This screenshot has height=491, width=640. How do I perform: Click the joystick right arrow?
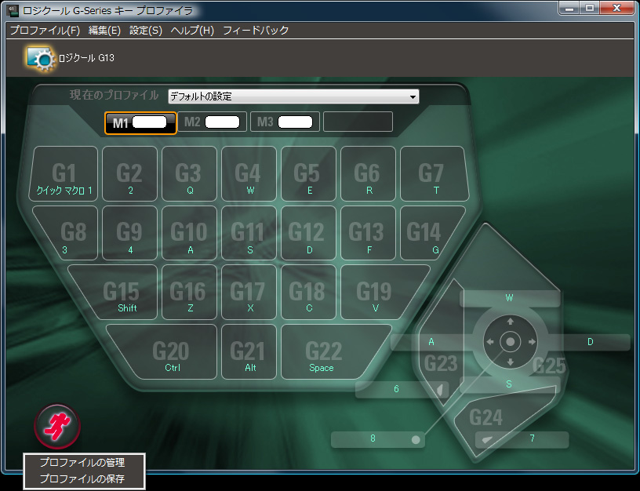[x=531, y=342]
